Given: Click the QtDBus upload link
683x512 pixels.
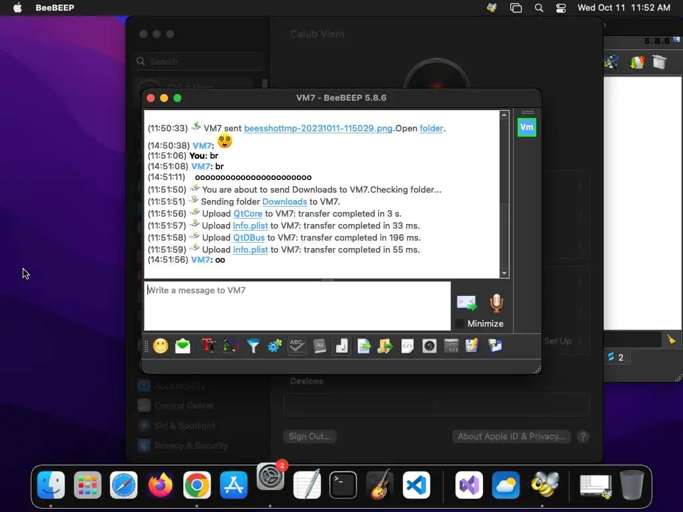Looking at the screenshot, I should coord(249,238).
